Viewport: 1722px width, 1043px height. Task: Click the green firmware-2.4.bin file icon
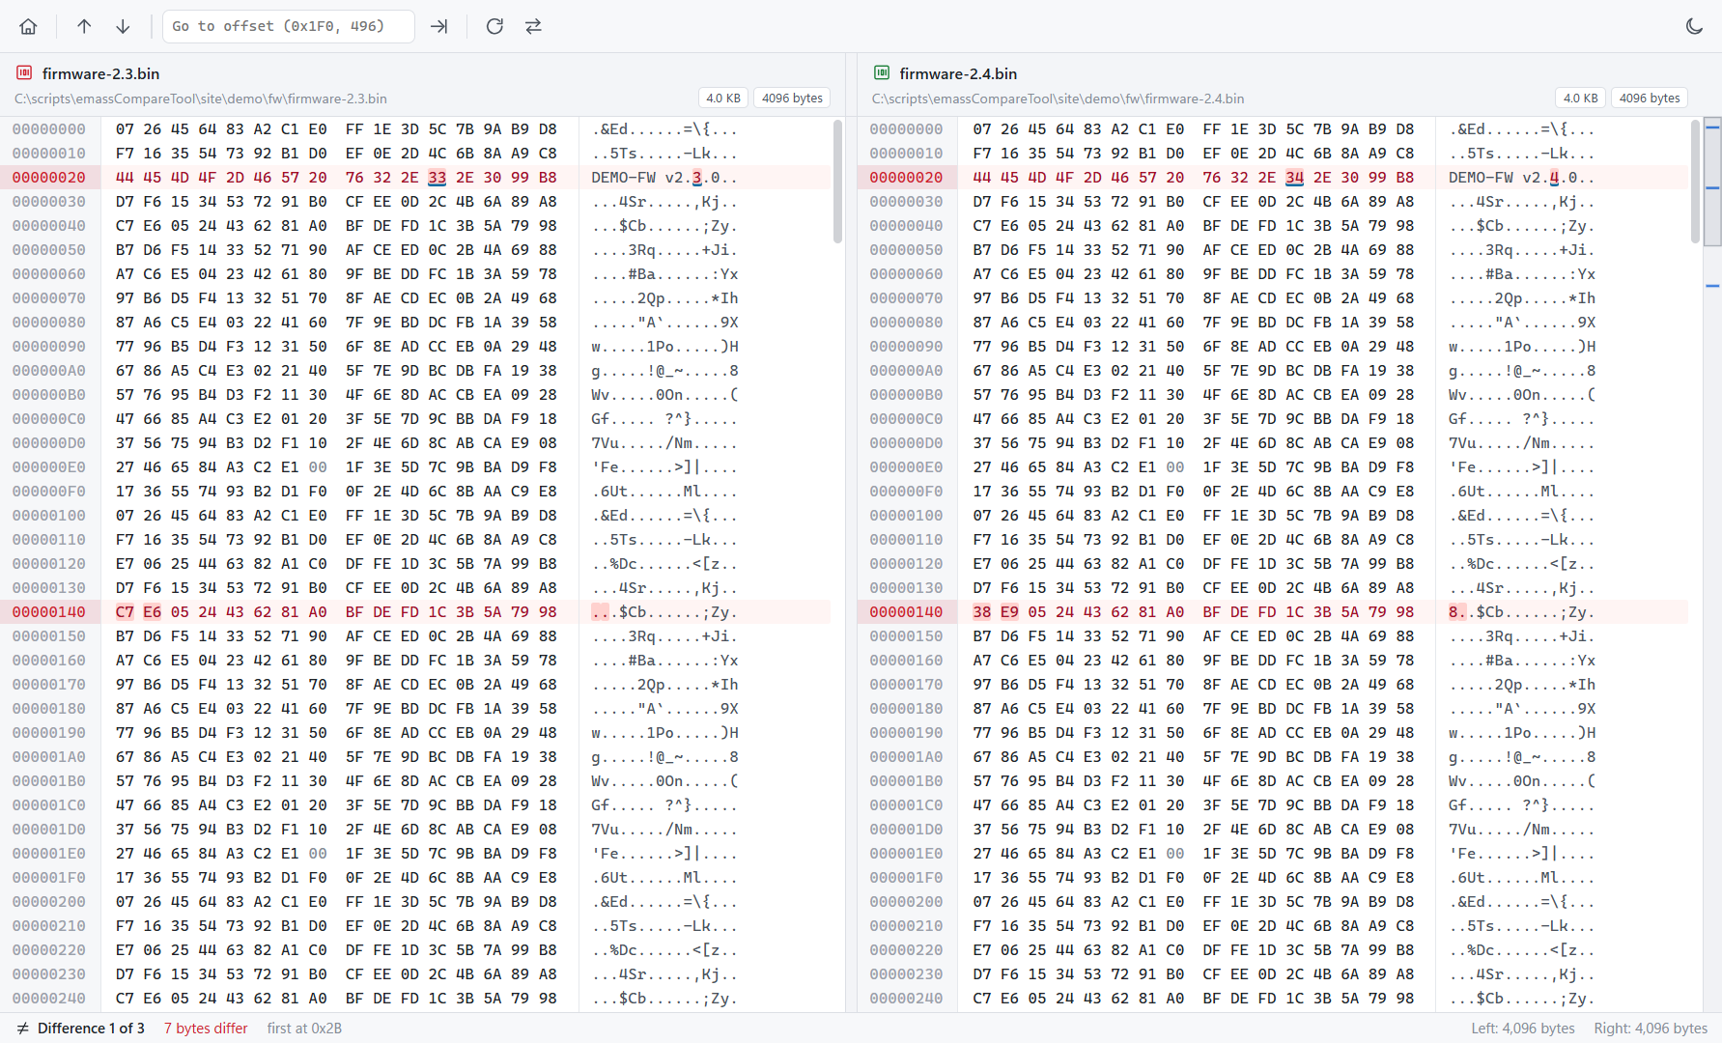point(882,73)
